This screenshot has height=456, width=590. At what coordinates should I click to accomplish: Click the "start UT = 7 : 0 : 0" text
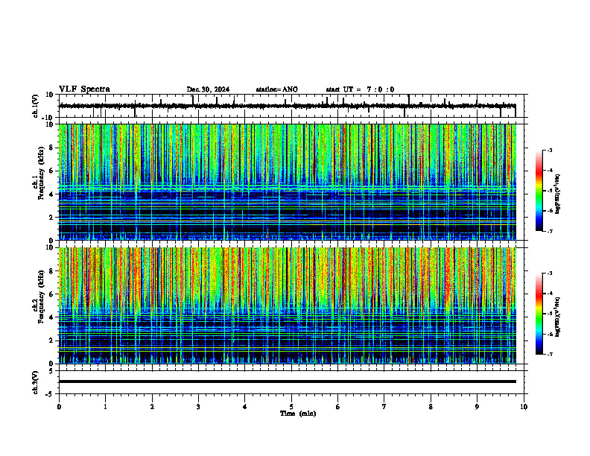coord(360,89)
